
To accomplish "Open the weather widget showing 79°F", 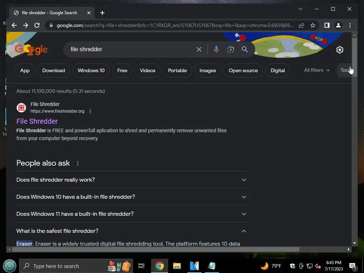I will pos(271,266).
